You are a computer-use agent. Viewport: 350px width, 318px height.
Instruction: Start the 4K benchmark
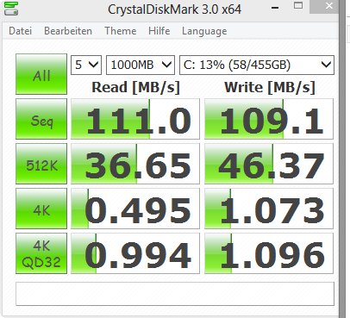(x=41, y=209)
